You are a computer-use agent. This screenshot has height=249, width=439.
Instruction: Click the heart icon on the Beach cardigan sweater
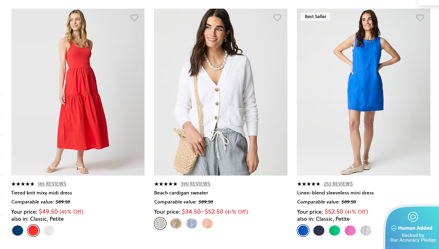(x=277, y=18)
